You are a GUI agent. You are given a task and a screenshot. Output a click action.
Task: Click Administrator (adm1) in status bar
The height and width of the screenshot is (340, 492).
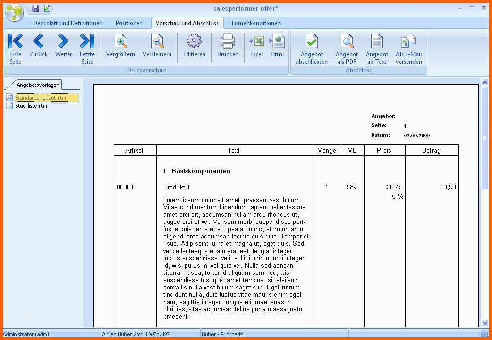(27, 334)
